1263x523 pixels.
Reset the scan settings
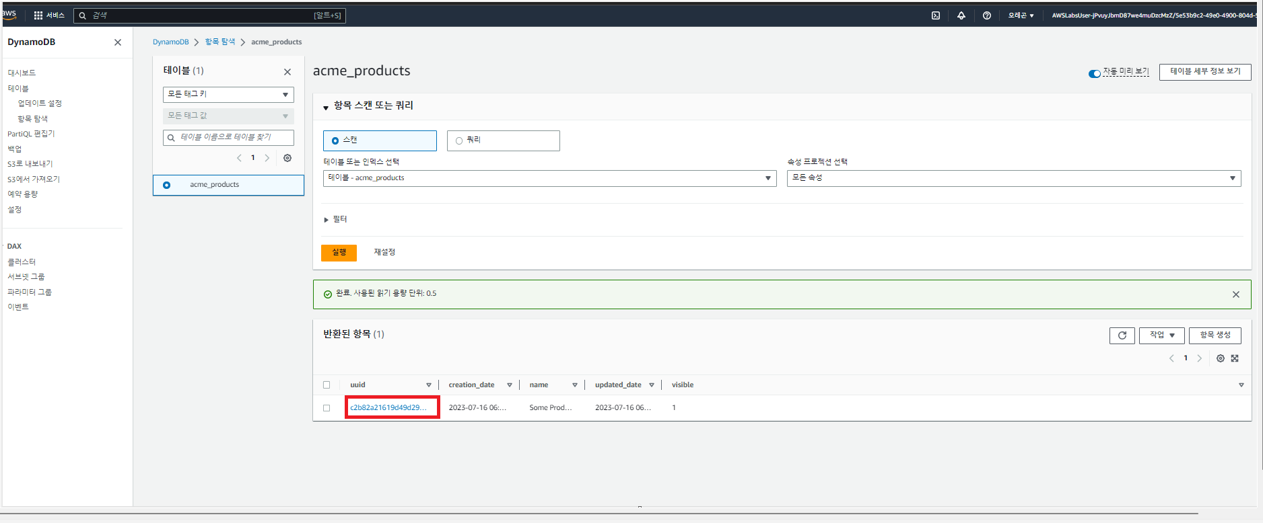[384, 252]
